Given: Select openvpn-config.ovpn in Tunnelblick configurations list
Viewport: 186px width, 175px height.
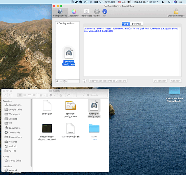Looking at the screenshot, I should point(69,56).
